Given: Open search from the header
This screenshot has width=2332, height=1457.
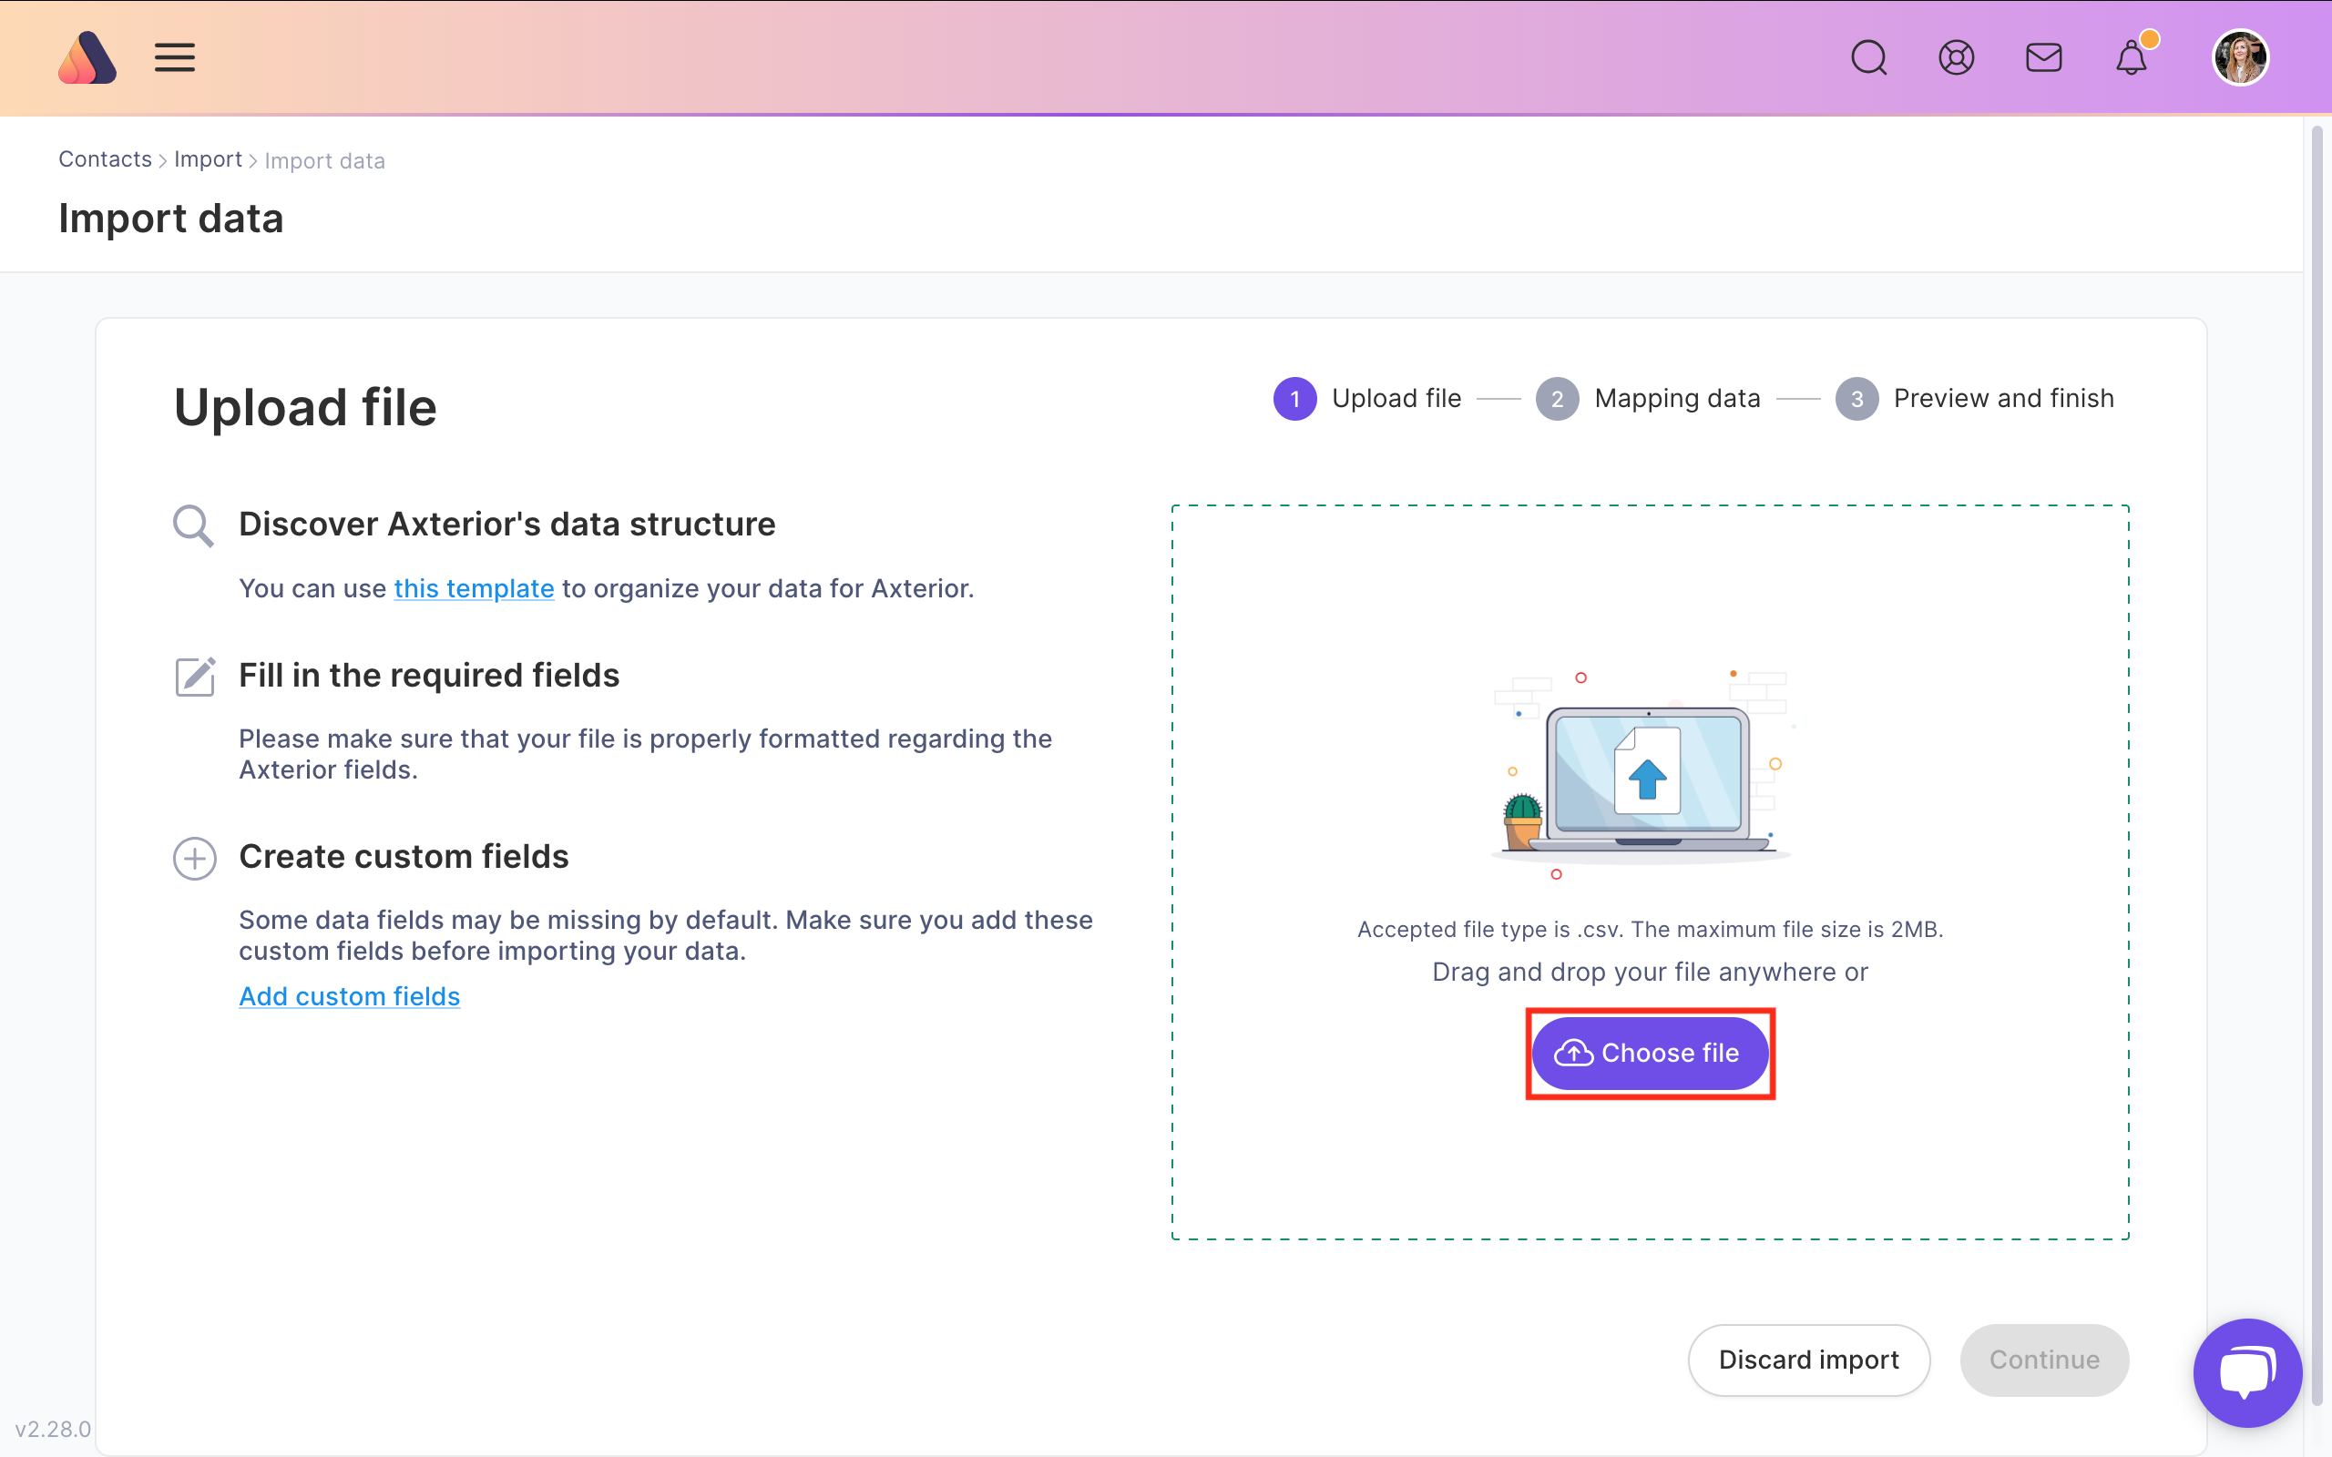Looking at the screenshot, I should (x=1868, y=57).
